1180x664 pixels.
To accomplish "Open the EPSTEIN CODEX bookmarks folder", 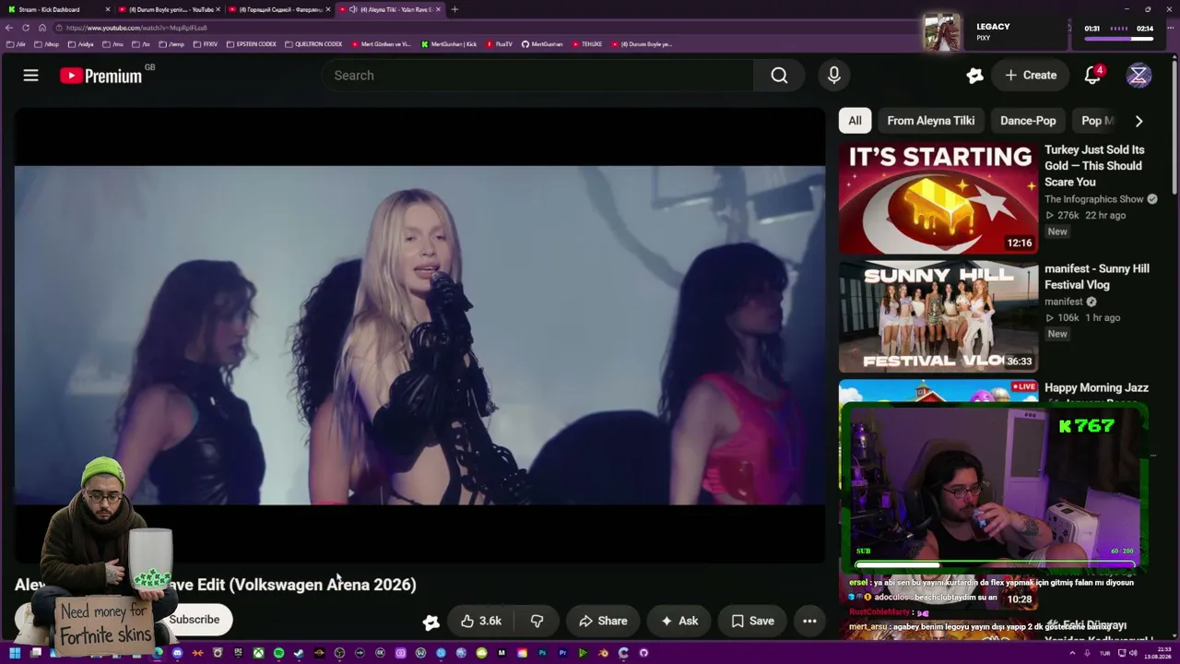I will point(251,44).
